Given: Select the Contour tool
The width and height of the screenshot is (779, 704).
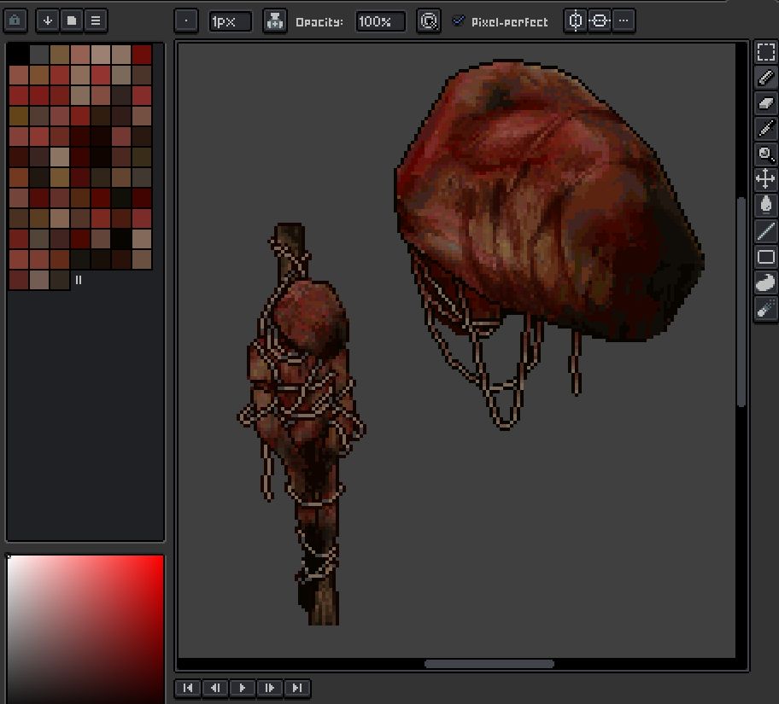Looking at the screenshot, I should 765,283.
